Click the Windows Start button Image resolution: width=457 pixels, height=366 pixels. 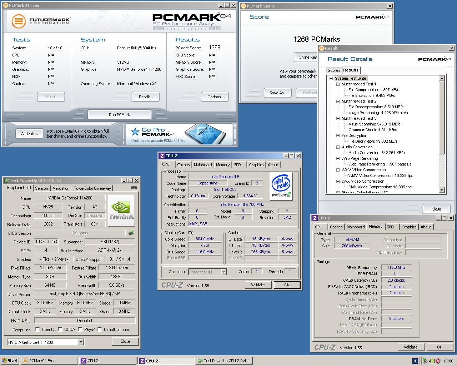10,361
